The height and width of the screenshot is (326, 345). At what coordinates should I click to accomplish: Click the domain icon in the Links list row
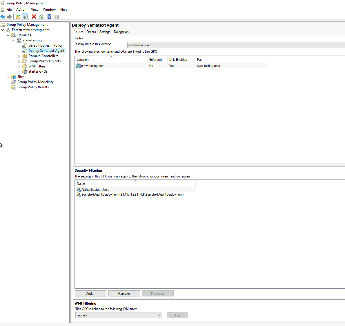pyautogui.click(x=78, y=66)
